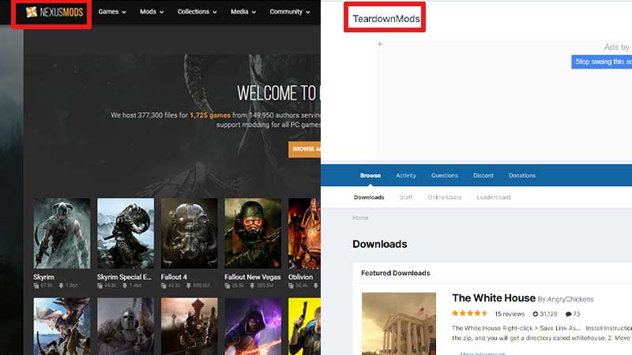Click the Skyrim title text
The height and width of the screenshot is (355, 632).
(x=43, y=277)
